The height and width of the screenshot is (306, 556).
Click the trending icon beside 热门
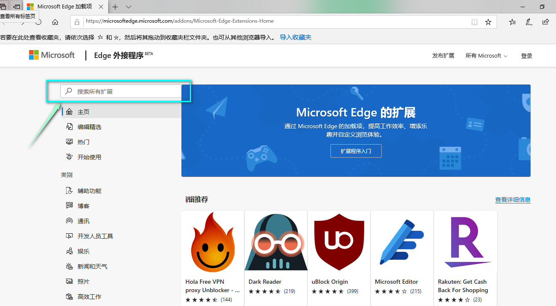(x=69, y=142)
